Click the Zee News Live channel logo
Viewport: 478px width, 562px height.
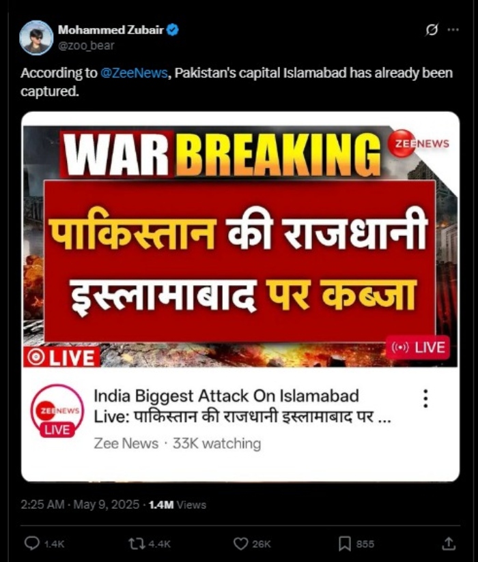pyautogui.click(x=57, y=411)
